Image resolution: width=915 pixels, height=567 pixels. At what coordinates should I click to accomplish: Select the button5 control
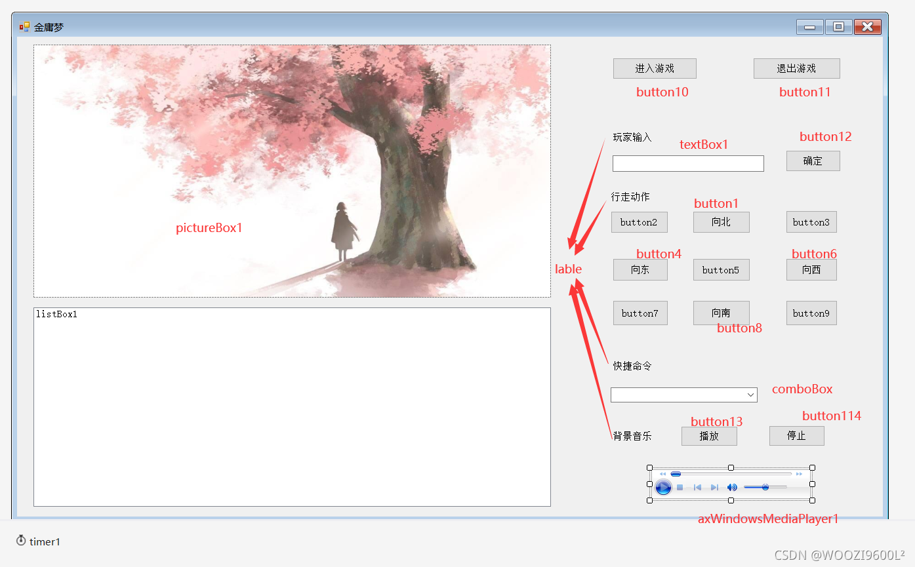tap(721, 269)
